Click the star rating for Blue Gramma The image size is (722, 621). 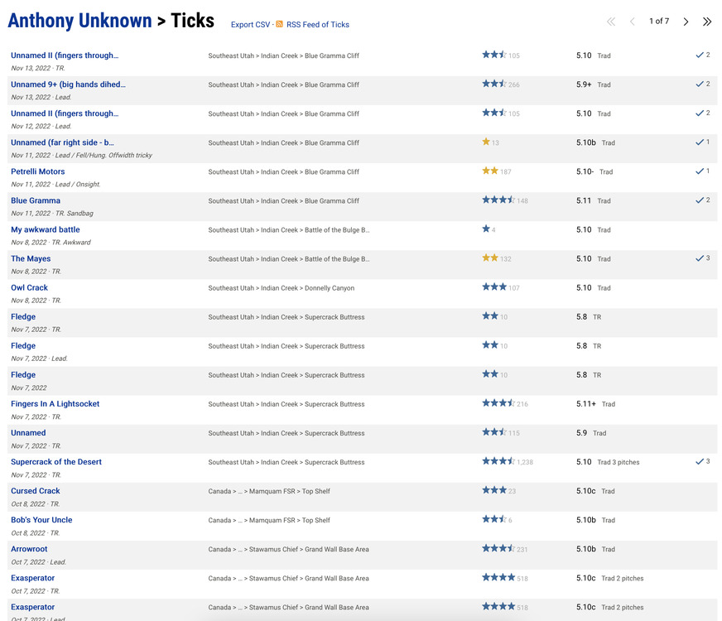pos(498,200)
